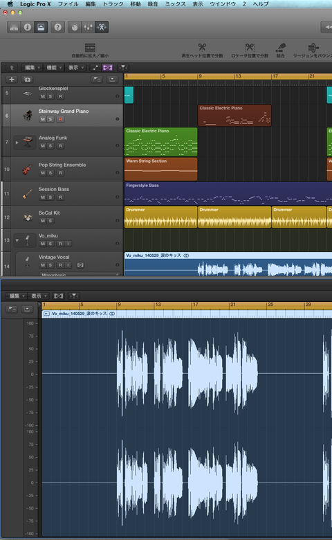Click the Pop String Ensemble violin icon
332x540 pixels.
(x=28, y=169)
